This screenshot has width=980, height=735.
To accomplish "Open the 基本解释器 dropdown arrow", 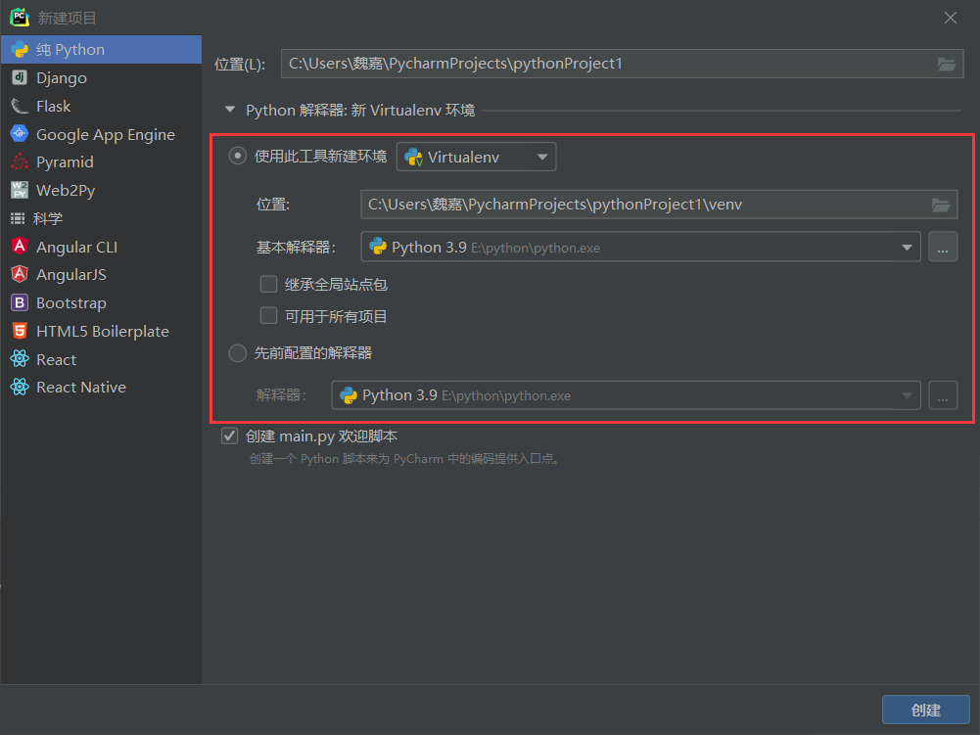I will point(907,248).
